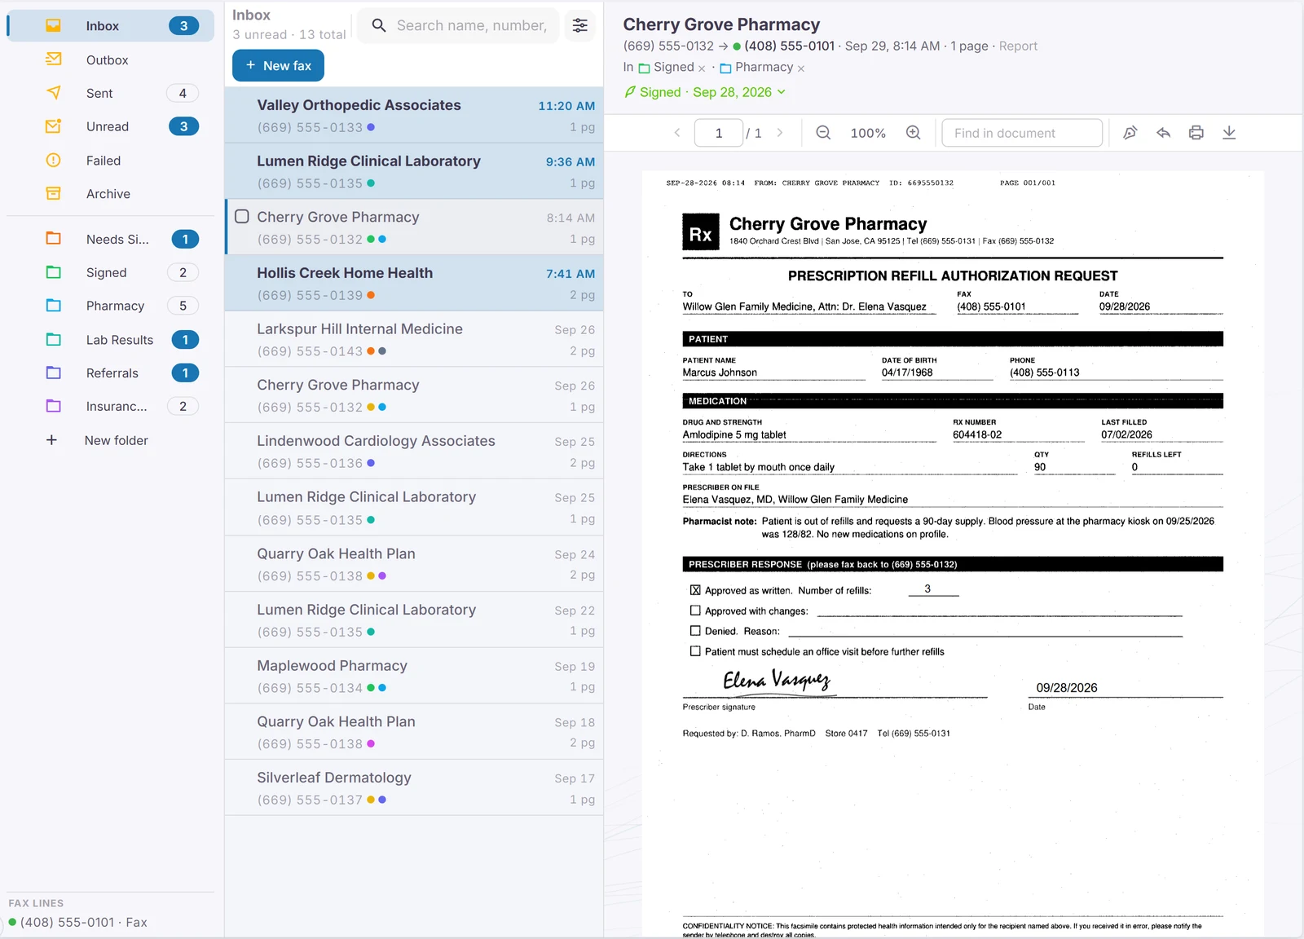Open the Referrals folder
The width and height of the screenshot is (1304, 939).
click(x=111, y=373)
